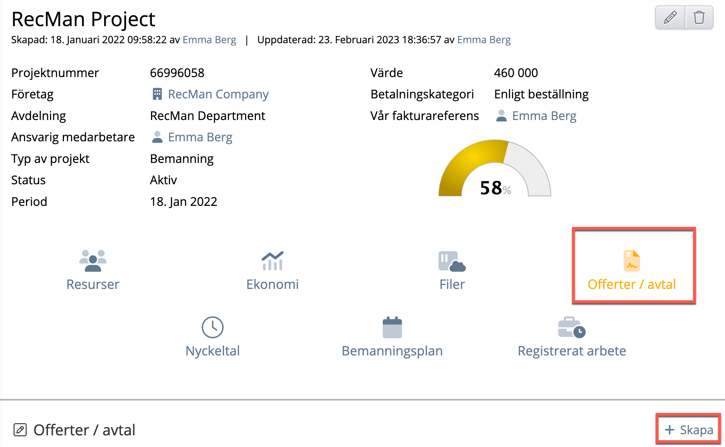Click the RecMan Company building icon
725x447 pixels.
click(x=157, y=94)
